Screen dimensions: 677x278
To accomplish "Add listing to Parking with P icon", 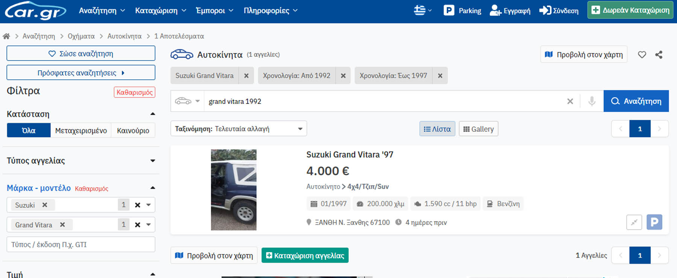I will coord(654,222).
